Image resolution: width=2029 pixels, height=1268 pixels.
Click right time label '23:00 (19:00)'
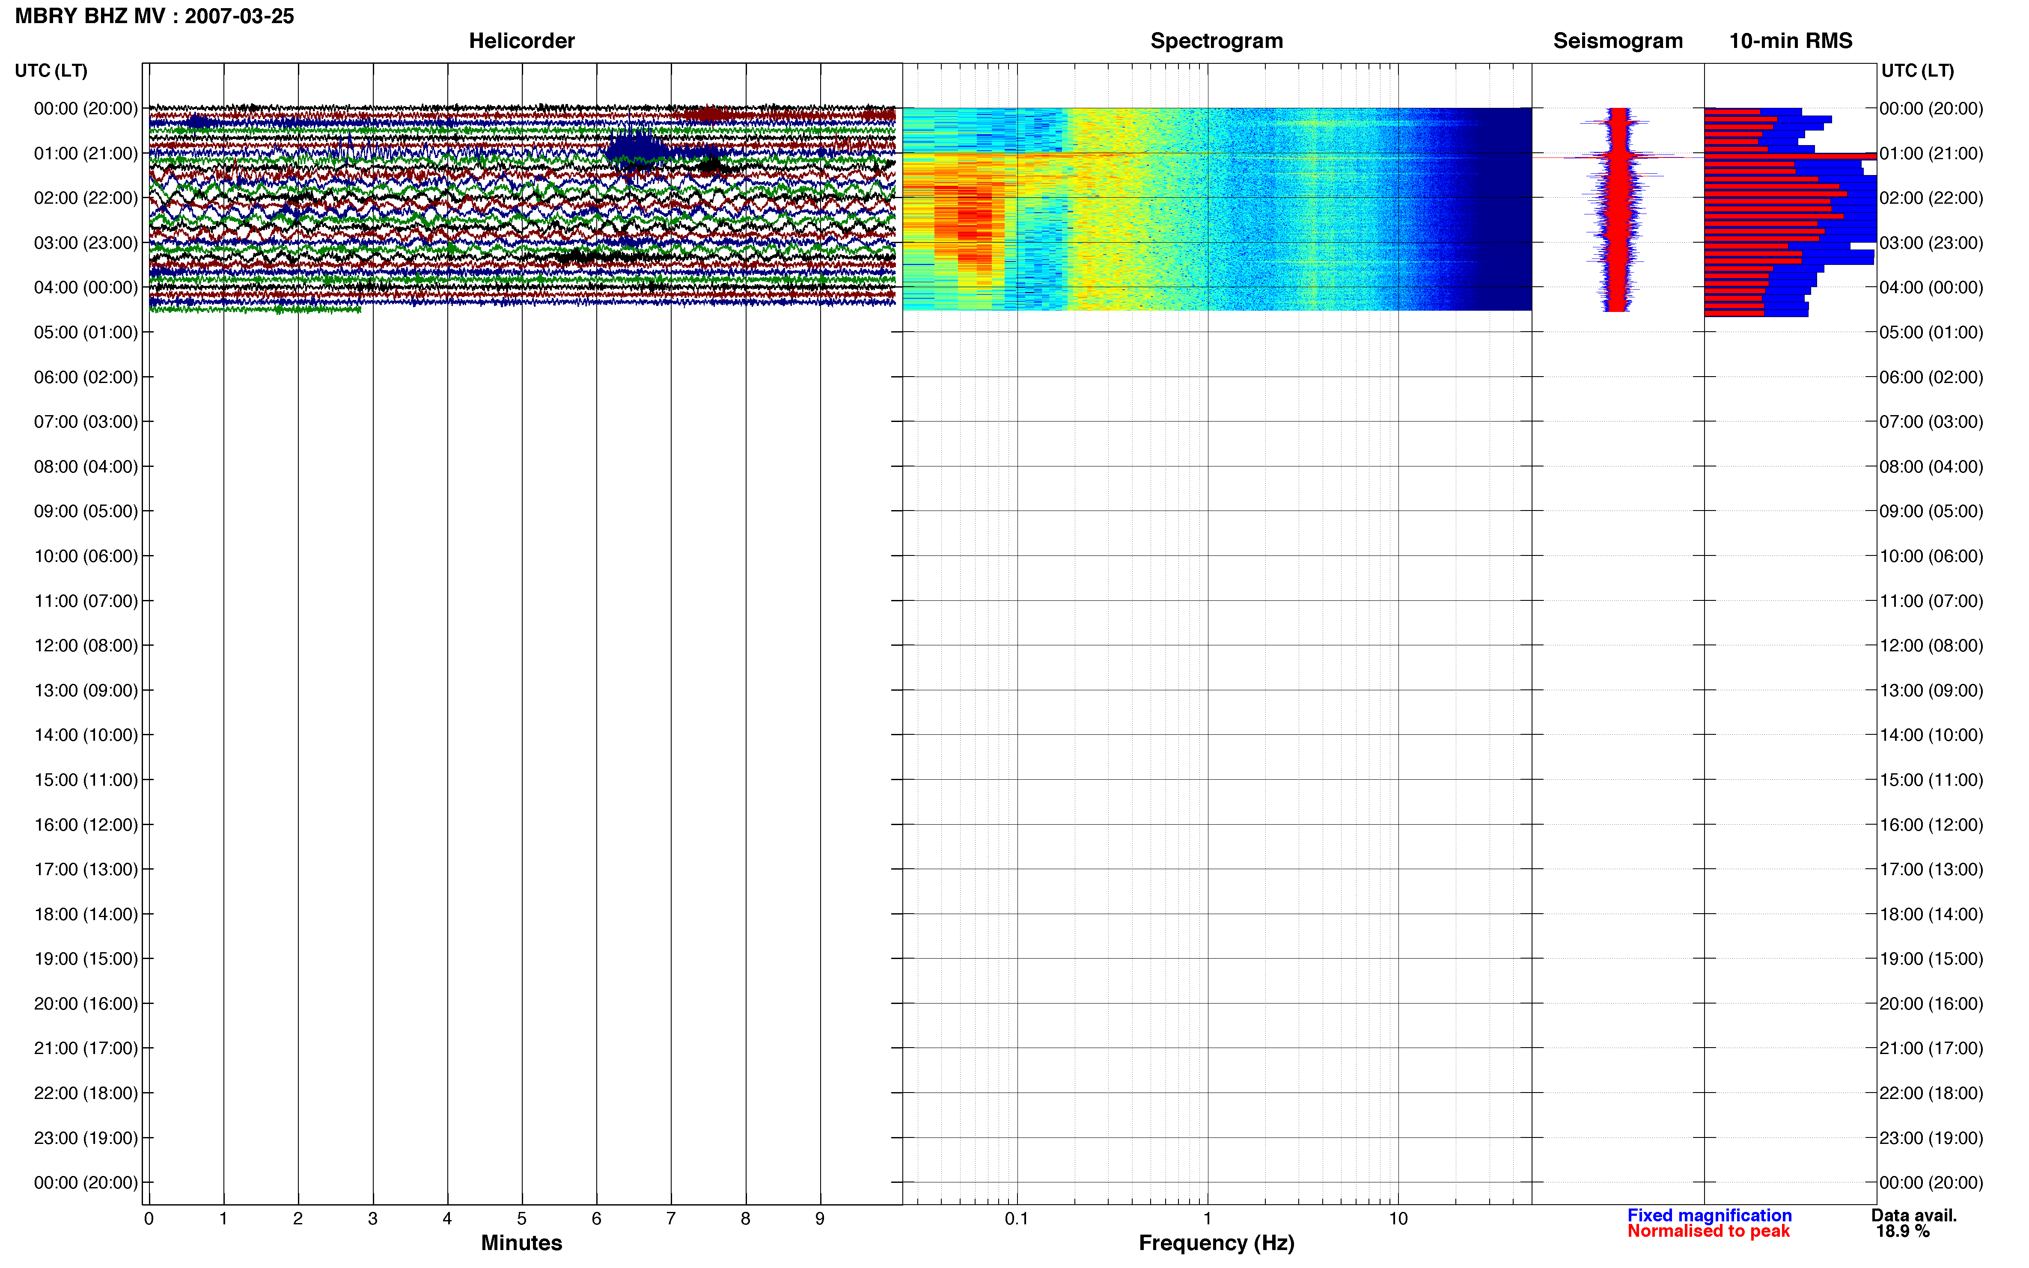pos(1931,1138)
